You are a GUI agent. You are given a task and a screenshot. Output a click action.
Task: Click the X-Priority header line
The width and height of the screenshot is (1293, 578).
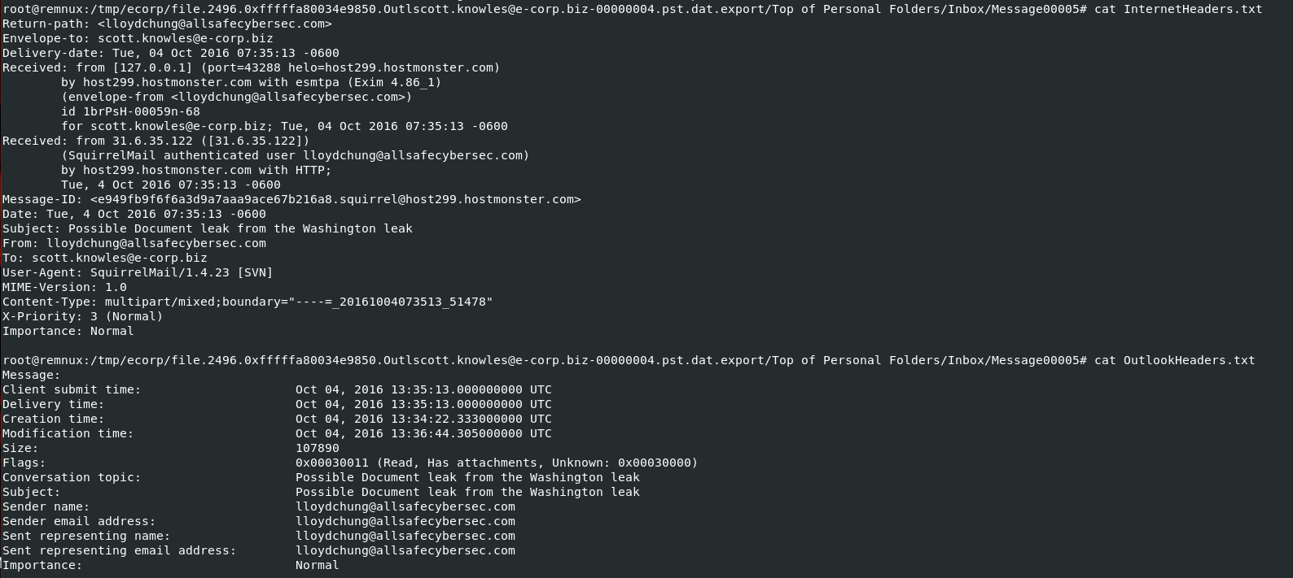coord(82,316)
